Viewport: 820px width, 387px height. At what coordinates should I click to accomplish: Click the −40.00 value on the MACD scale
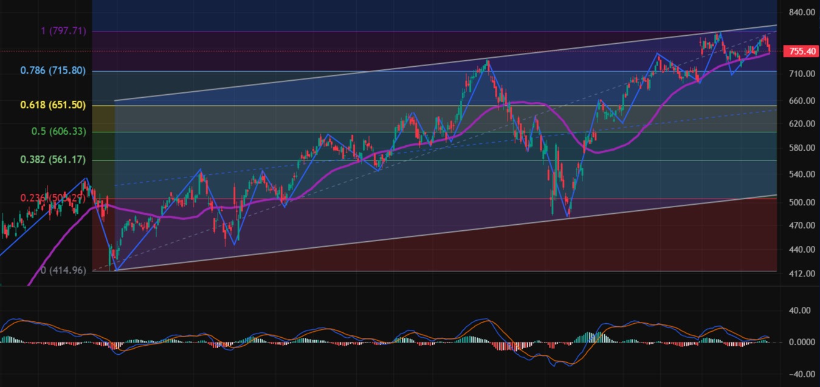click(x=801, y=374)
